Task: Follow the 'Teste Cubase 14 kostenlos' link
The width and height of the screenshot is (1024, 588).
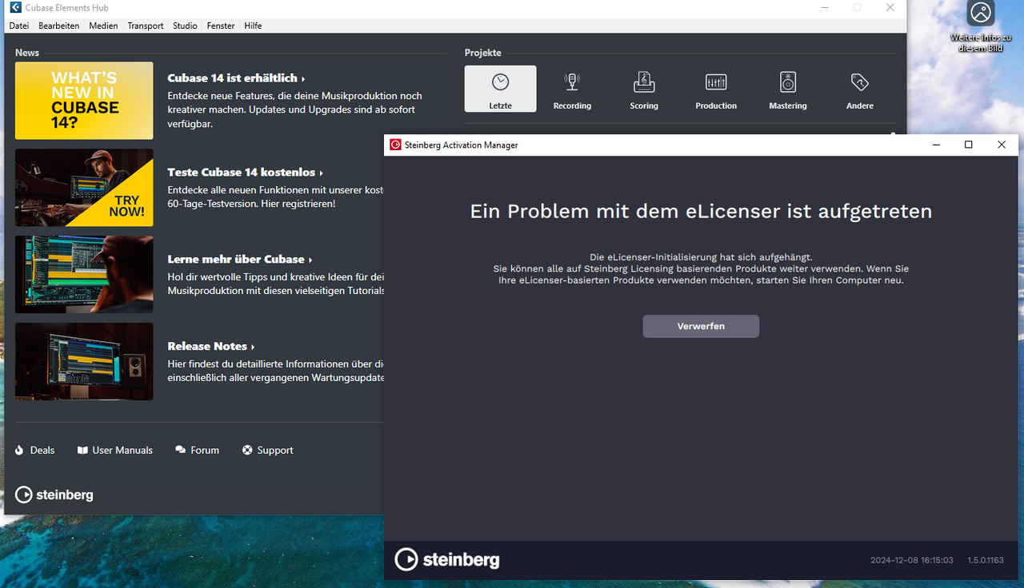Action: (245, 173)
